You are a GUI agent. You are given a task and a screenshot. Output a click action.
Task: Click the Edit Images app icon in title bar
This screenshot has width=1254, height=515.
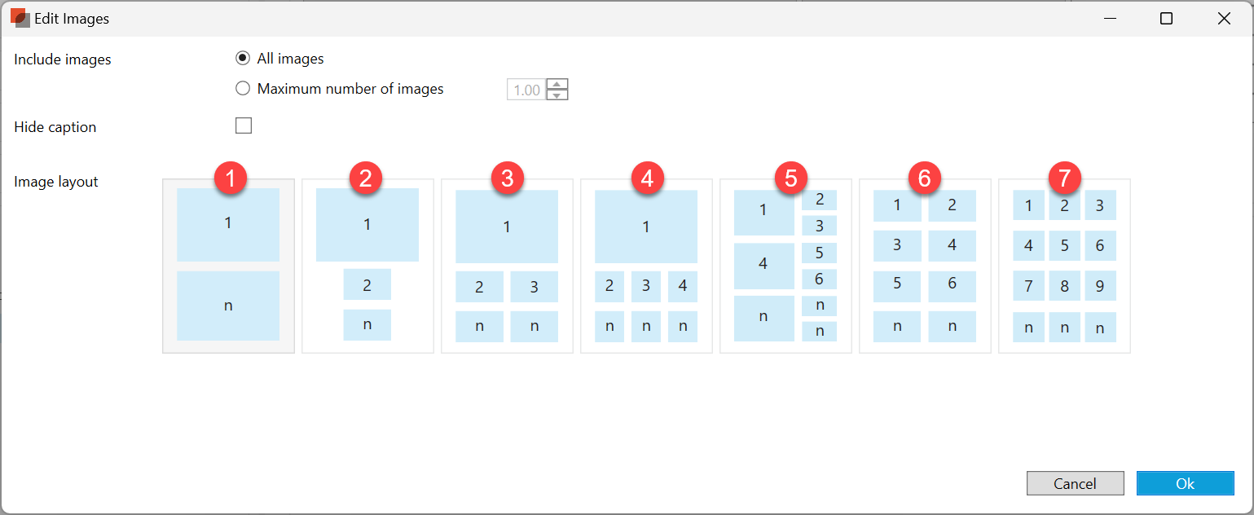click(x=20, y=18)
